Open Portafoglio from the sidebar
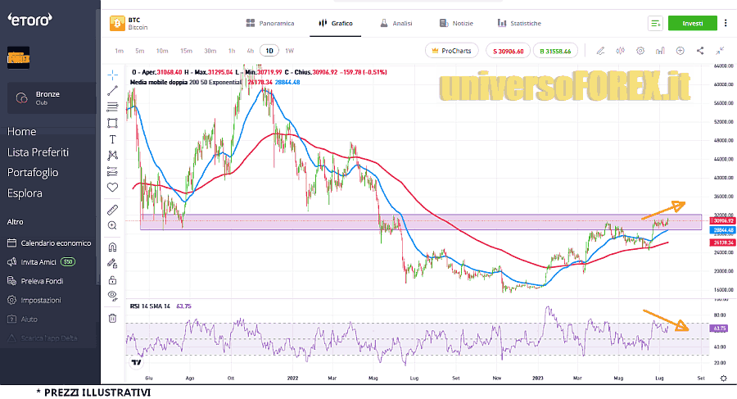The height and width of the screenshot is (399, 737). click(33, 173)
